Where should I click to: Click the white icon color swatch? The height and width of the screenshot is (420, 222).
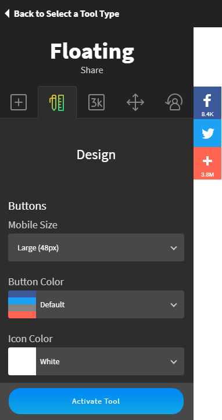(x=22, y=361)
